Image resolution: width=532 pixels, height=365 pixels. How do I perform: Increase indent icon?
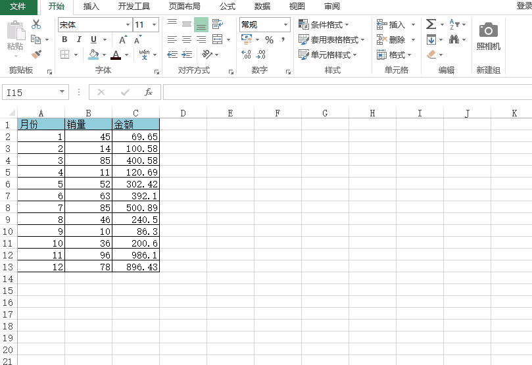pyautogui.click(x=187, y=55)
